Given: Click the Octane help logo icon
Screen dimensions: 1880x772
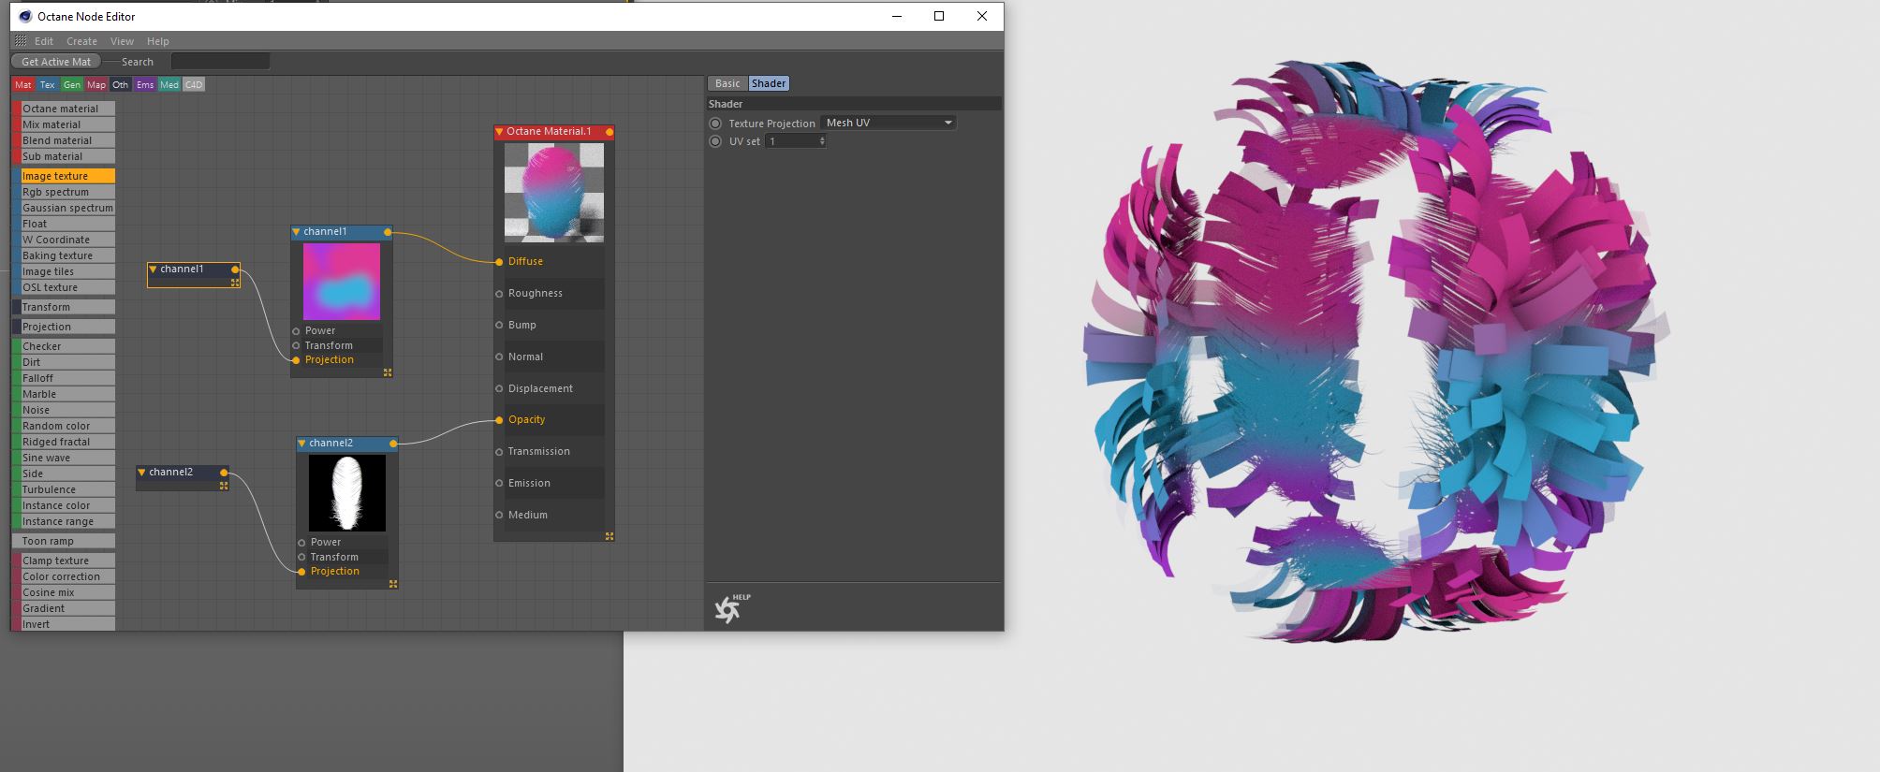Looking at the screenshot, I should (x=728, y=609).
